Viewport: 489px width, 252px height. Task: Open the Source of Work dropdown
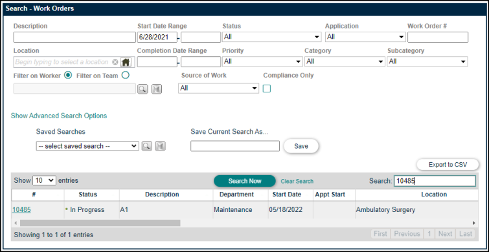[x=219, y=89]
